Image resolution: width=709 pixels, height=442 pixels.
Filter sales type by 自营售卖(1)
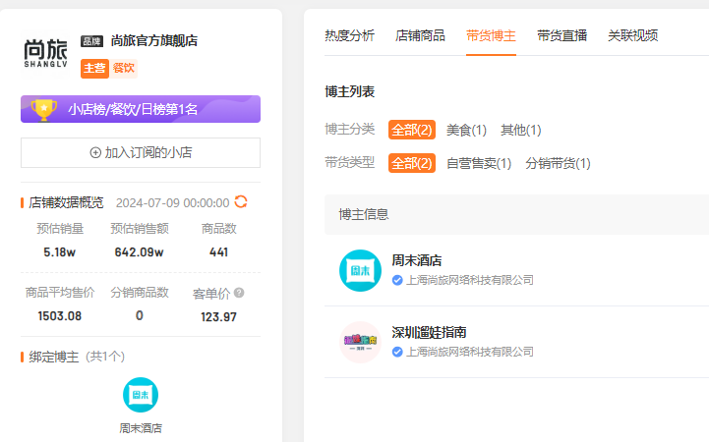(x=479, y=163)
